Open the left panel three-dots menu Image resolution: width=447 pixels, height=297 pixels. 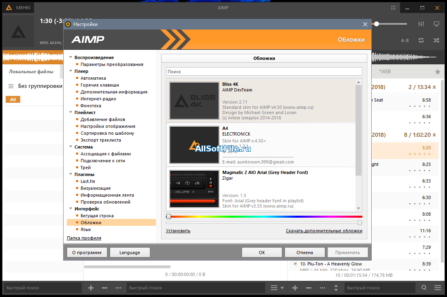118,288
